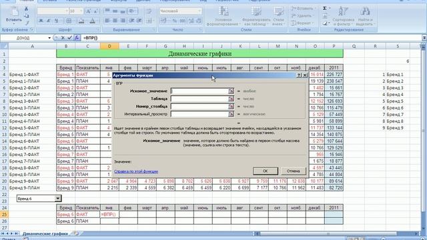Click the dialog help question mark button
This screenshot has width=427, height=240.
tap(299, 75)
